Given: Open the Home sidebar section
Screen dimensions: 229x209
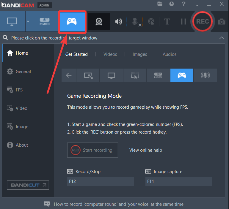Looking at the screenshot, I should click(x=28, y=53).
